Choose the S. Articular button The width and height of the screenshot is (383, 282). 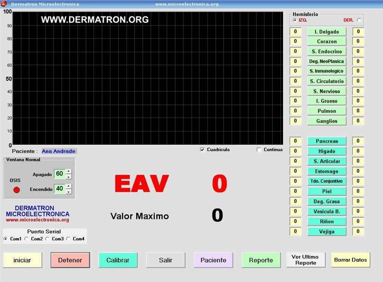327,161
